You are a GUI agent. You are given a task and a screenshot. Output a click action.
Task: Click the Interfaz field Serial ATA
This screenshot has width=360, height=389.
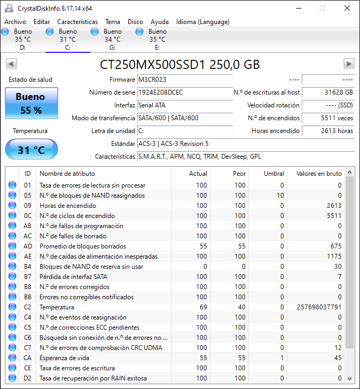185,105
